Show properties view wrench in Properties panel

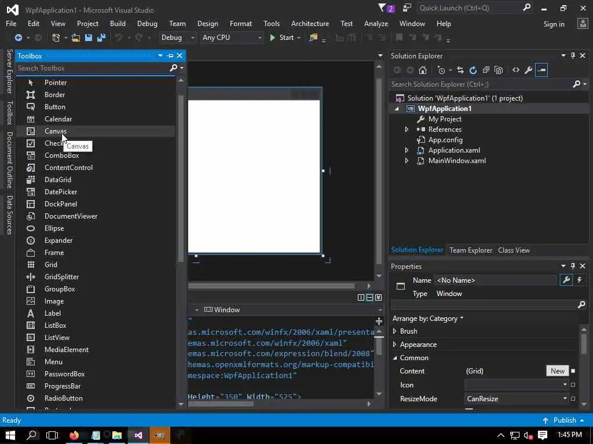coord(566,280)
